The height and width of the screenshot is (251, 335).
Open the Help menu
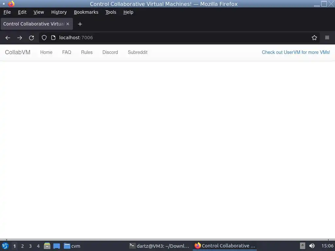tap(128, 12)
